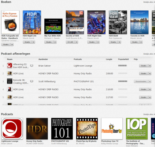Viewport: 155px width, 147px height.
Task: Open the HDR Night Rats book cover
Action: coord(96,22)
